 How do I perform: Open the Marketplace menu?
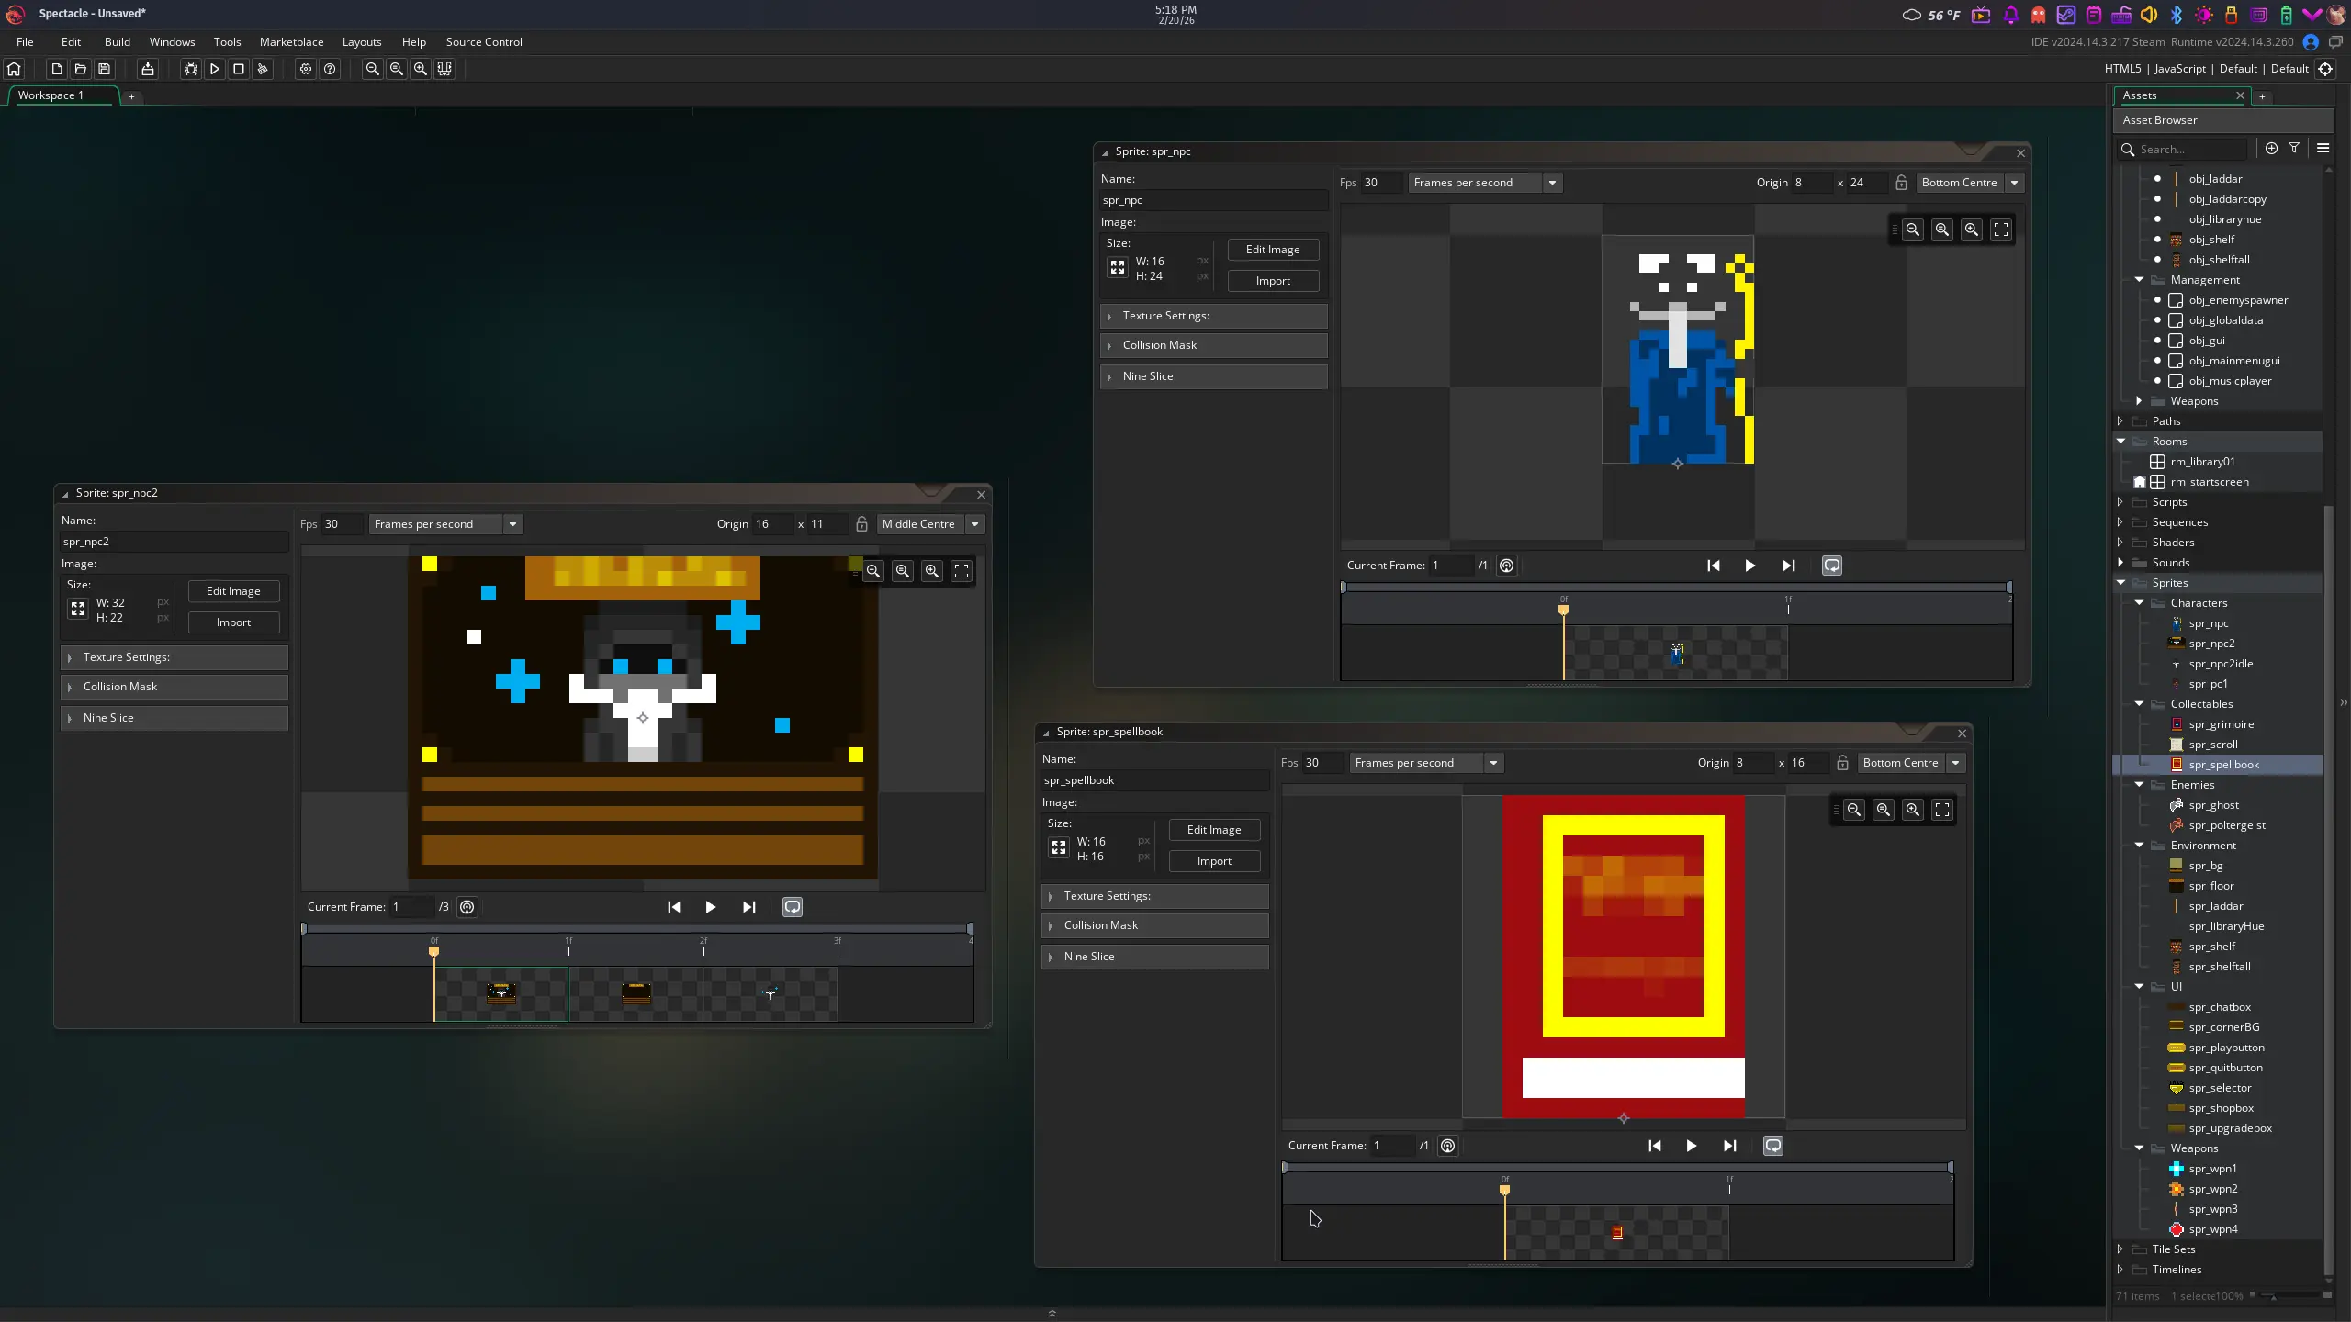point(291,42)
